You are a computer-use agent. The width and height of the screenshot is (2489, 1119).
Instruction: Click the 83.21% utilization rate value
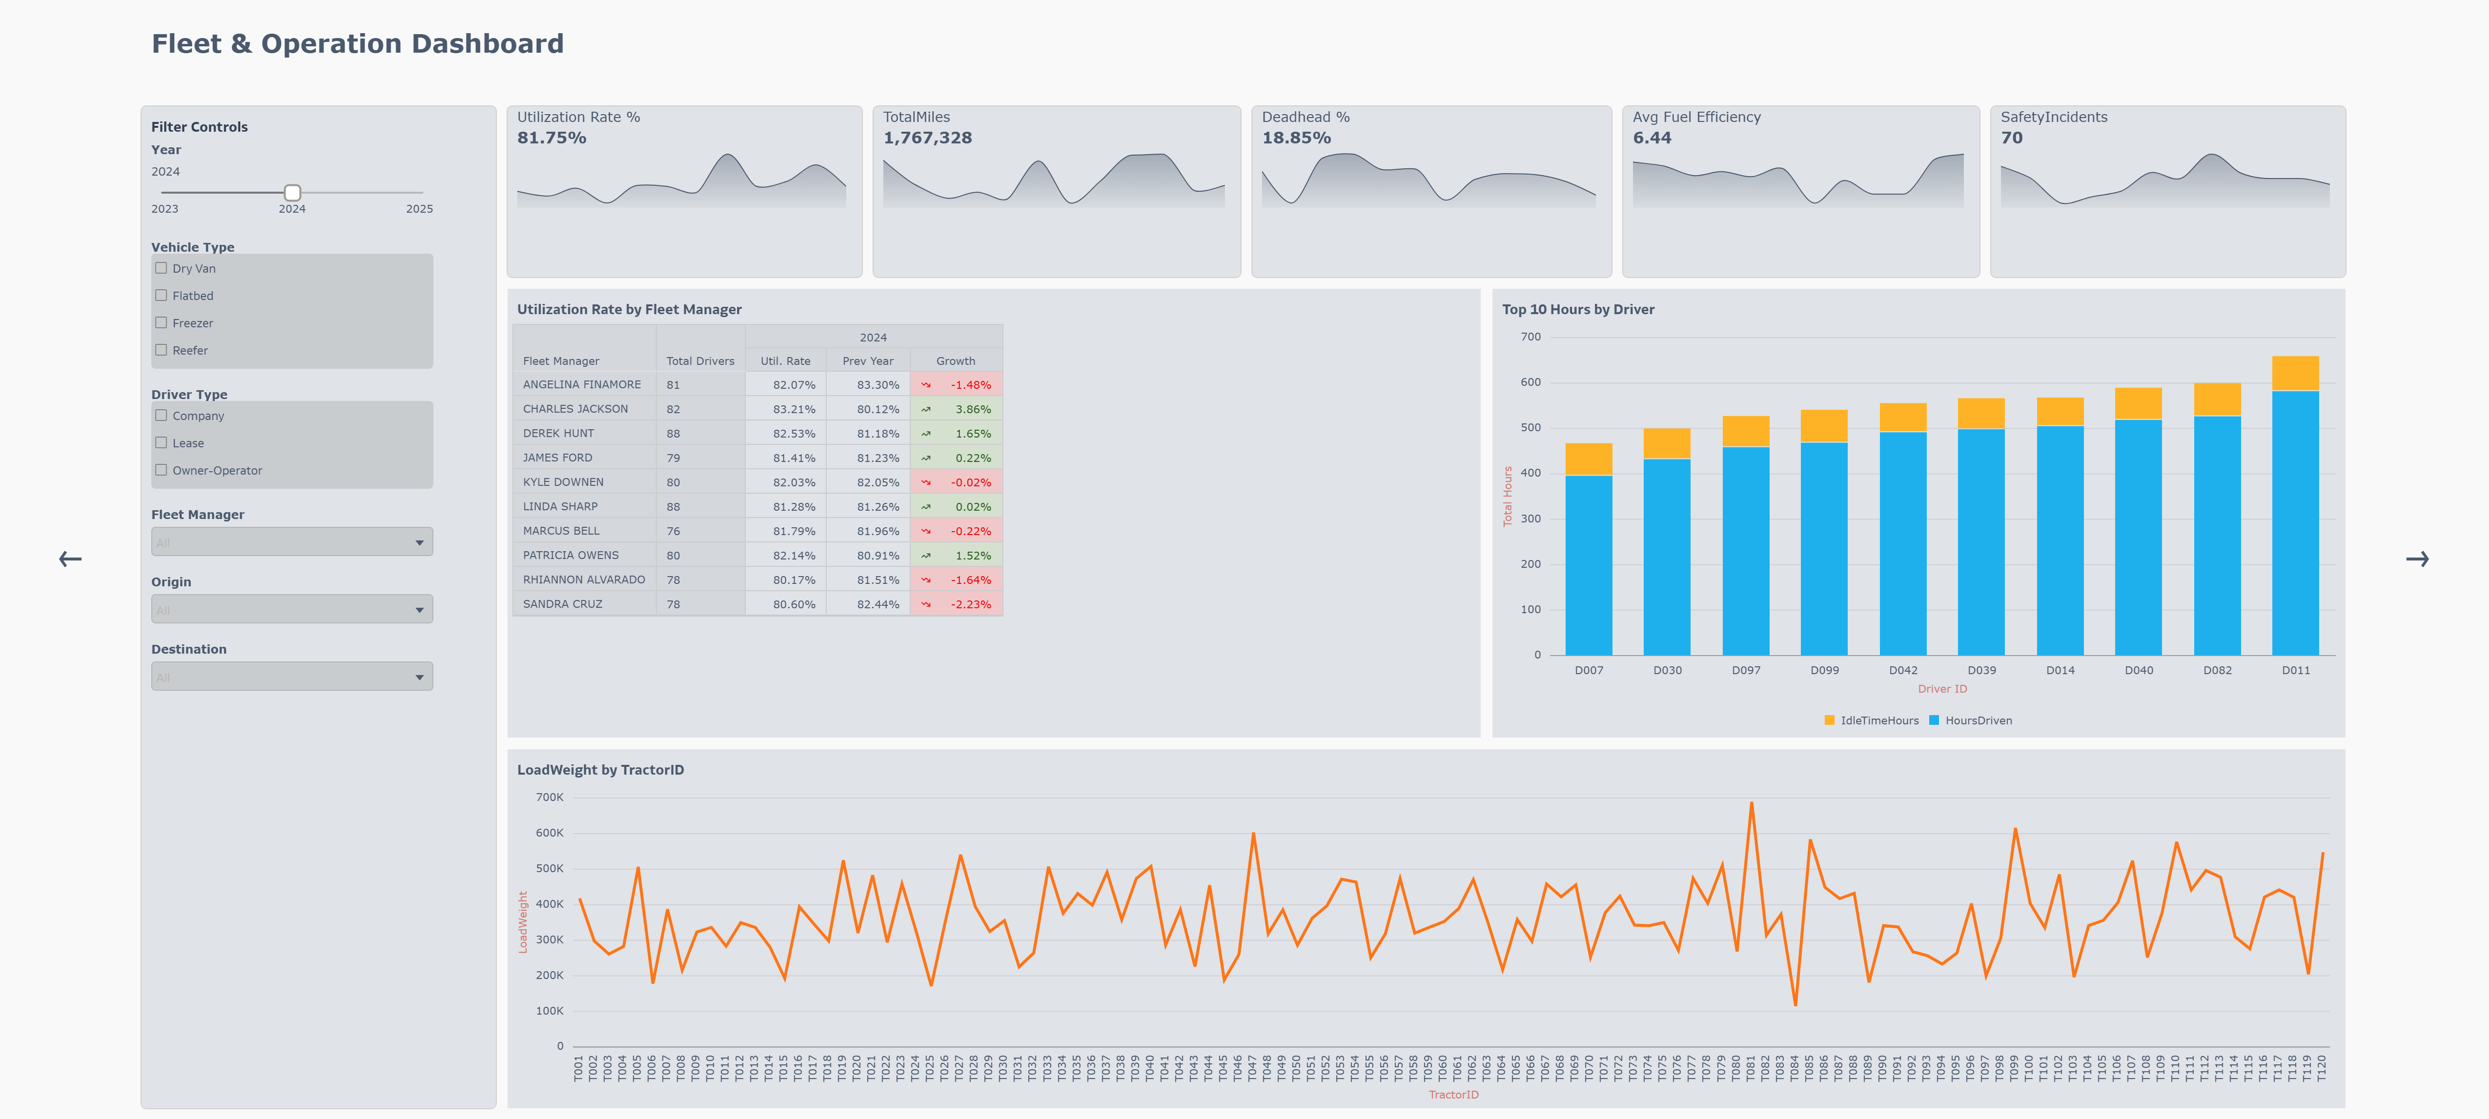point(794,409)
